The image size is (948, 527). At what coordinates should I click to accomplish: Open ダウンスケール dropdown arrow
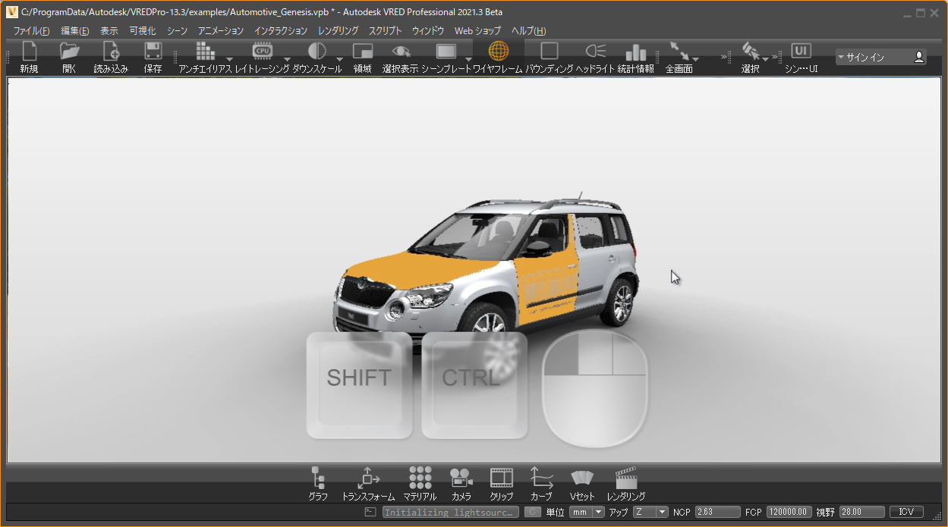coord(339,58)
